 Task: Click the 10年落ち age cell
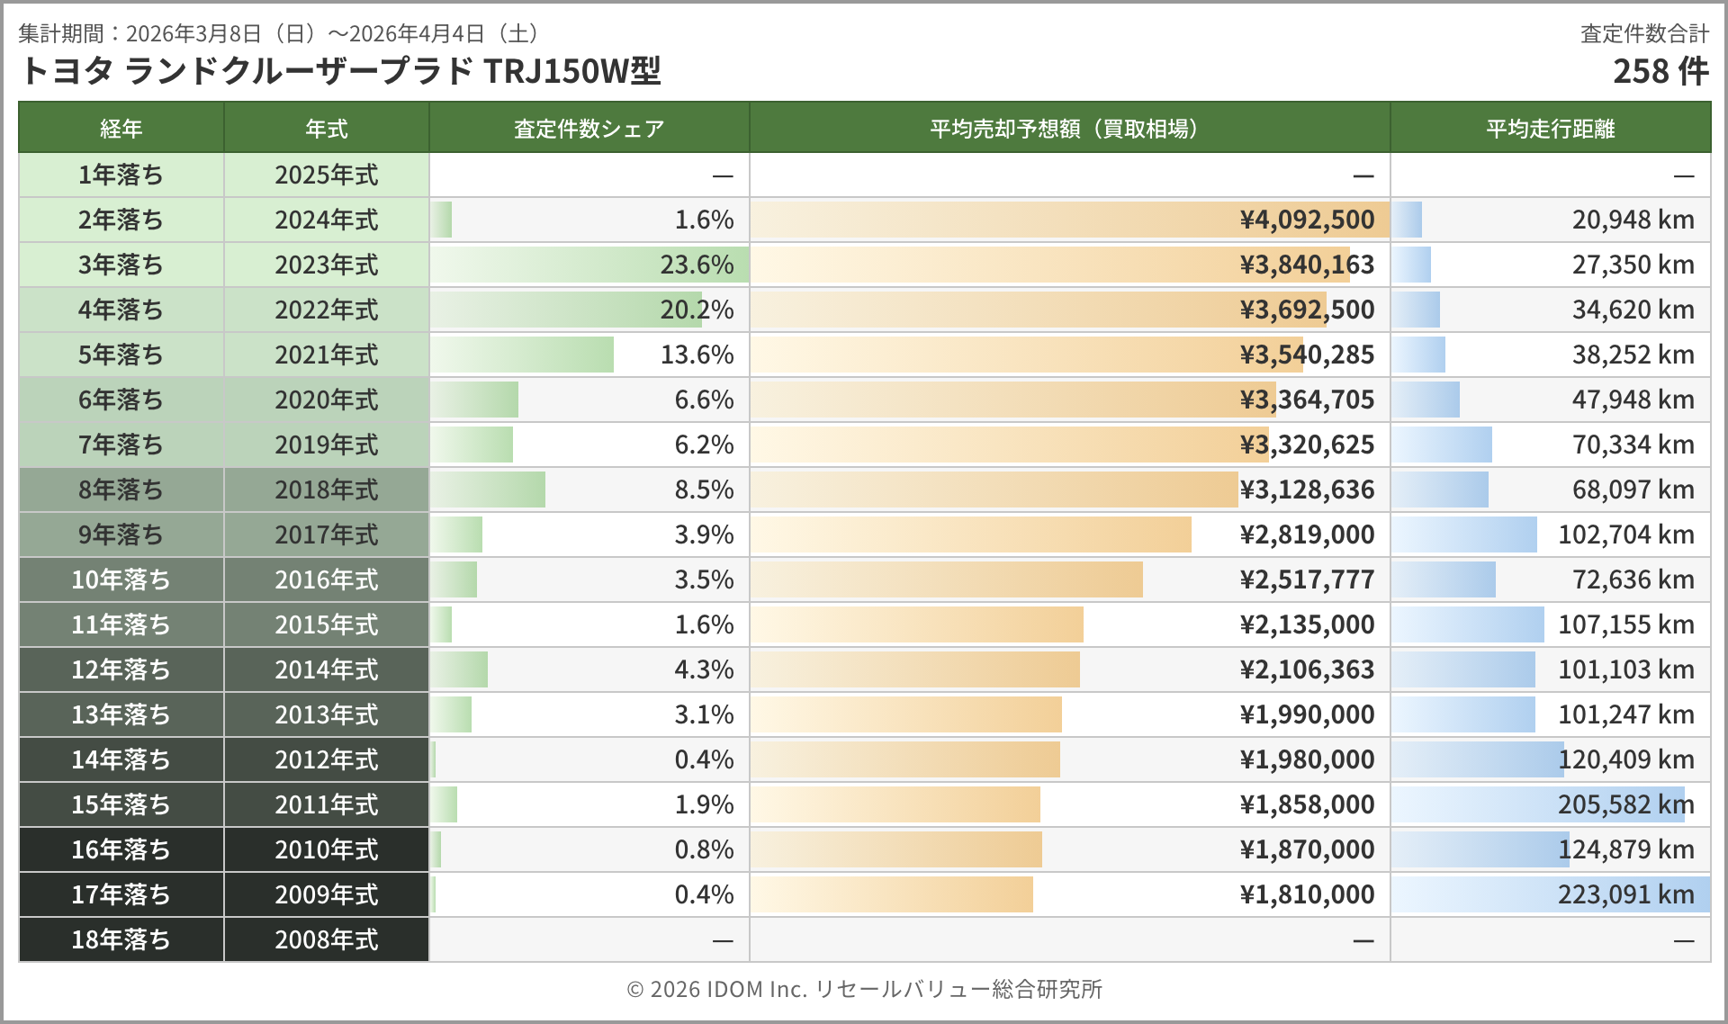click(121, 579)
